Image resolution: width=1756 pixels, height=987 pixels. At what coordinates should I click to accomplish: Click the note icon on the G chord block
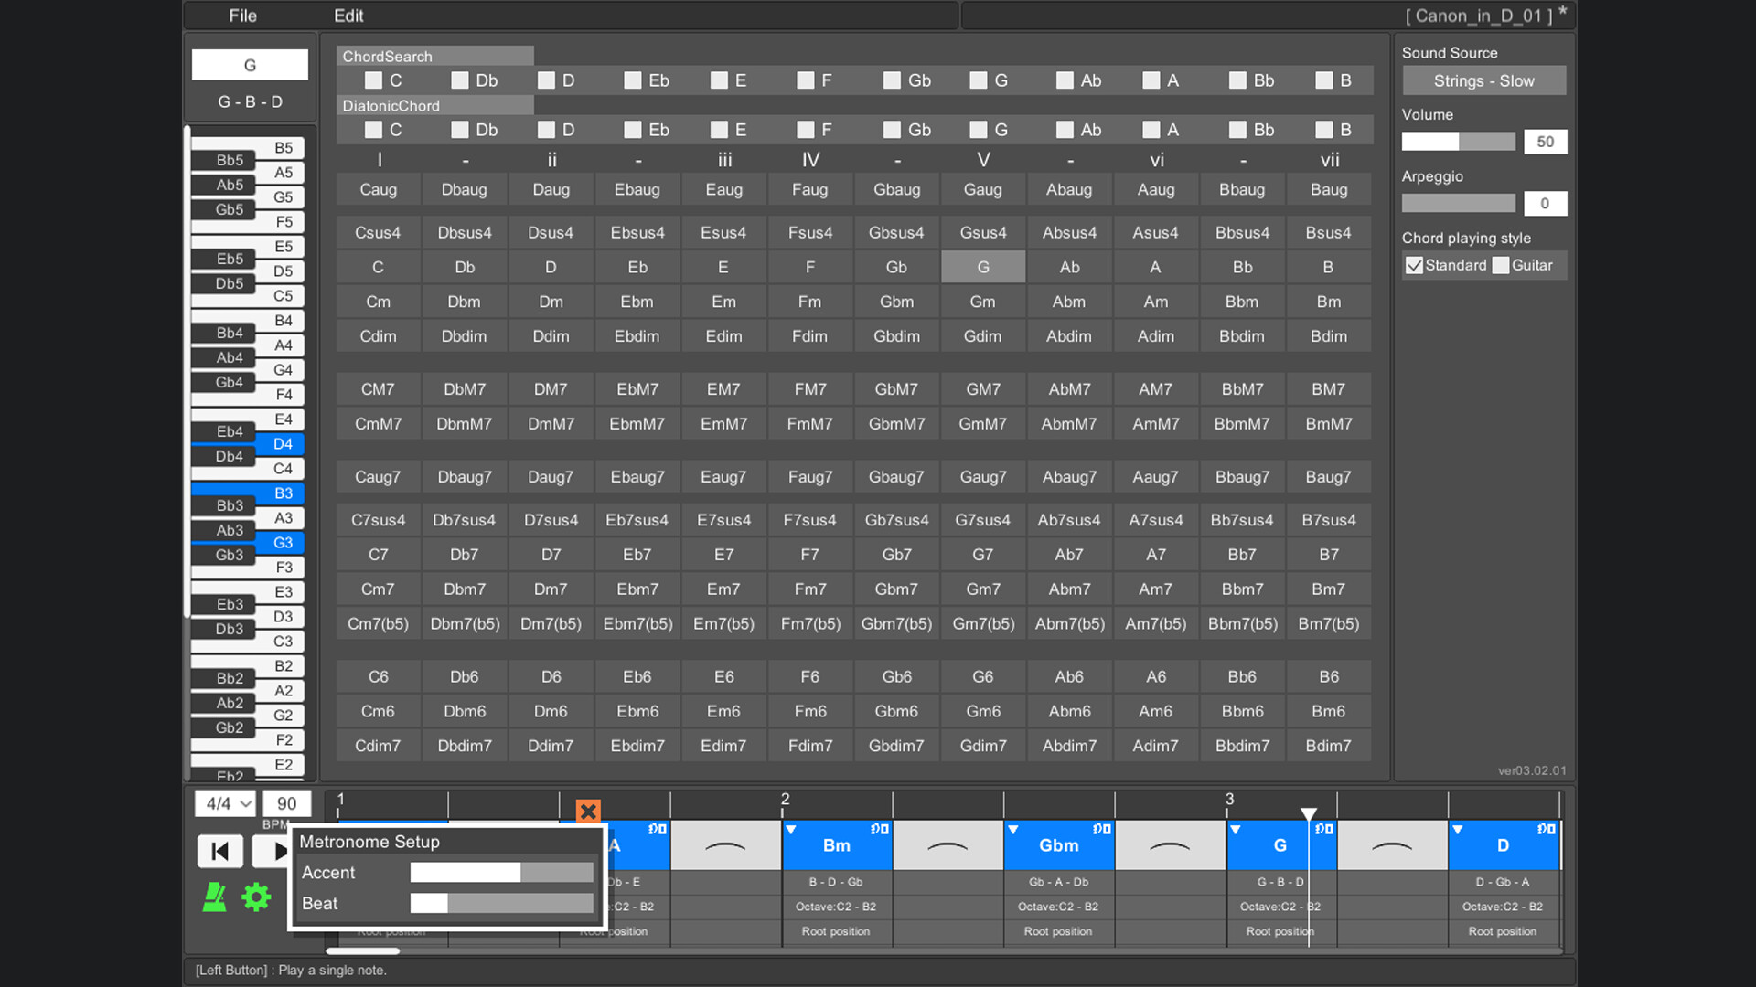point(1319,830)
